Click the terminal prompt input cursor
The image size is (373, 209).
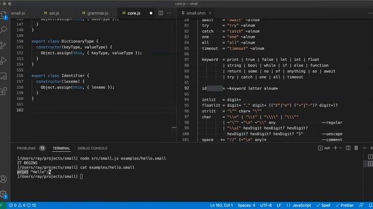pyautogui.click(x=82, y=176)
